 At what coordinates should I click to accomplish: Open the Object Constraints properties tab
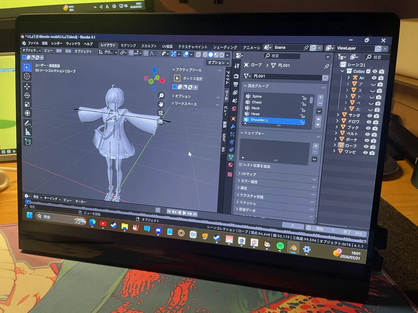coord(232,150)
